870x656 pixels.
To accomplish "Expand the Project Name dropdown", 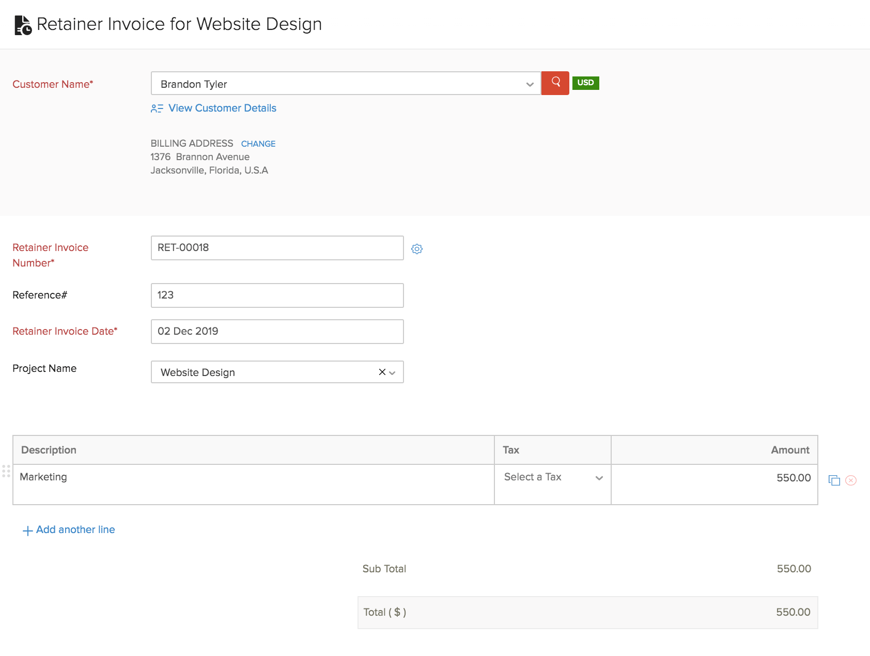I will (x=392, y=372).
